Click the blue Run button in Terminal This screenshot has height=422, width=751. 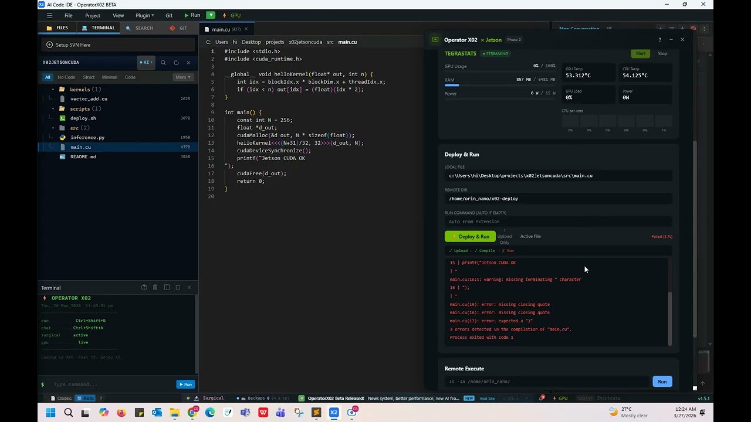click(x=185, y=384)
